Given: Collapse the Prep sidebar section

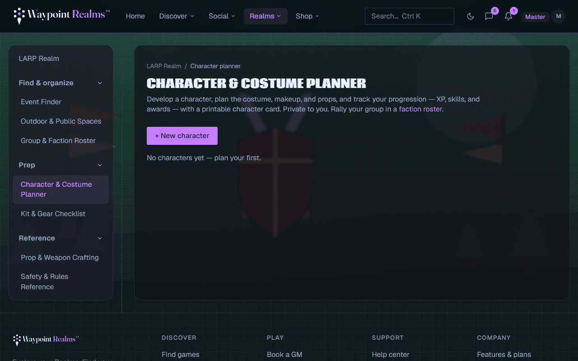Looking at the screenshot, I should click(61, 165).
